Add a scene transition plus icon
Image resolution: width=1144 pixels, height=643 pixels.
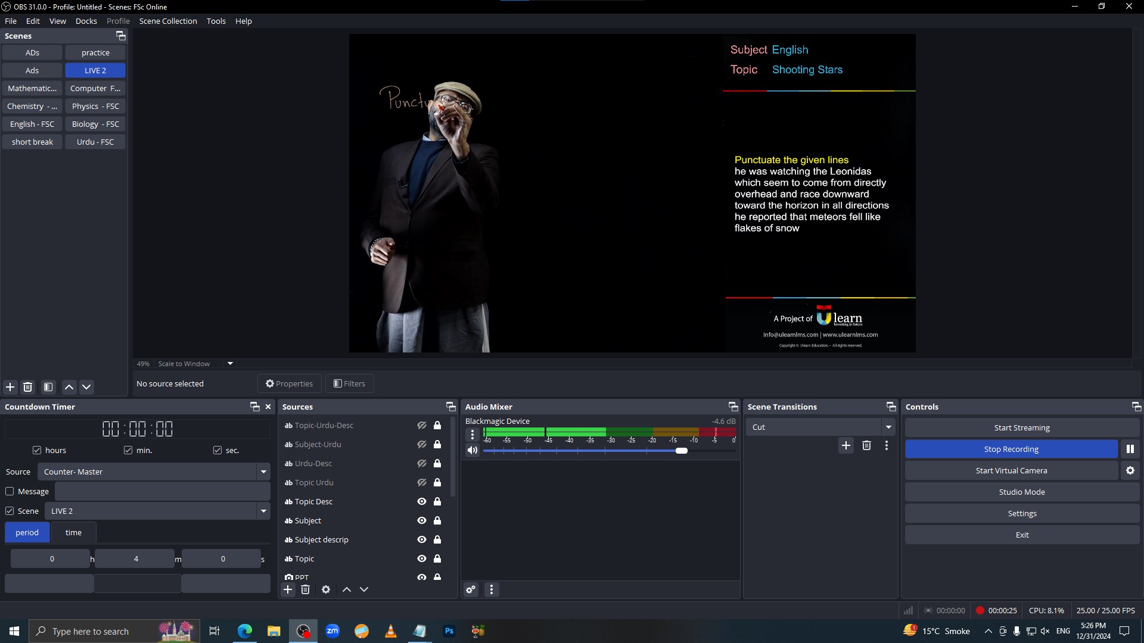pyautogui.click(x=846, y=445)
